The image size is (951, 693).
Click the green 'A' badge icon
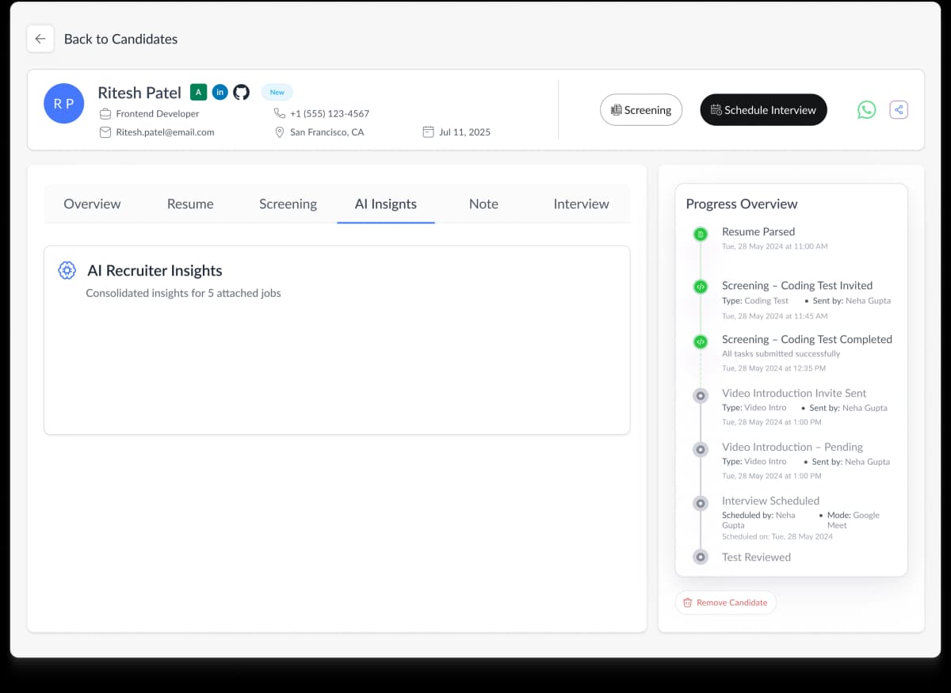coord(198,92)
